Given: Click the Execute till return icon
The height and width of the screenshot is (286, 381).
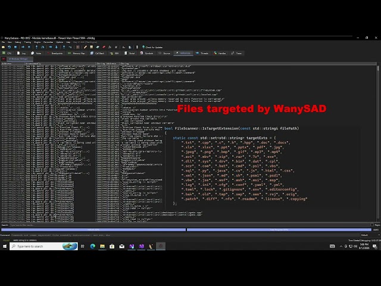Looking at the screenshot, I should (x=64, y=47).
